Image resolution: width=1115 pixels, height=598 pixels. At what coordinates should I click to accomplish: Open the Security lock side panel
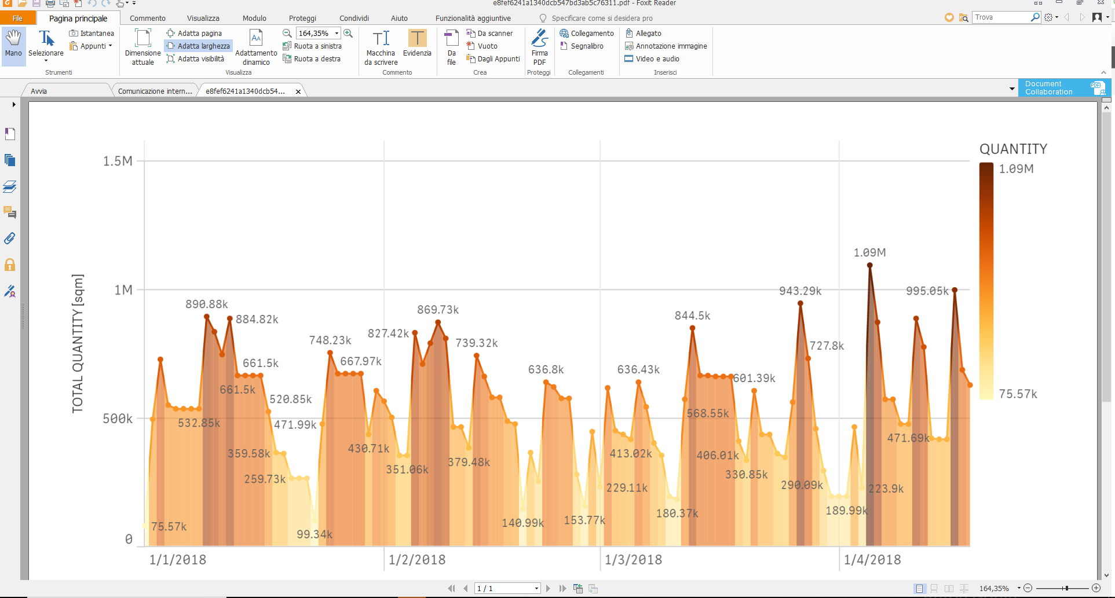tap(10, 265)
